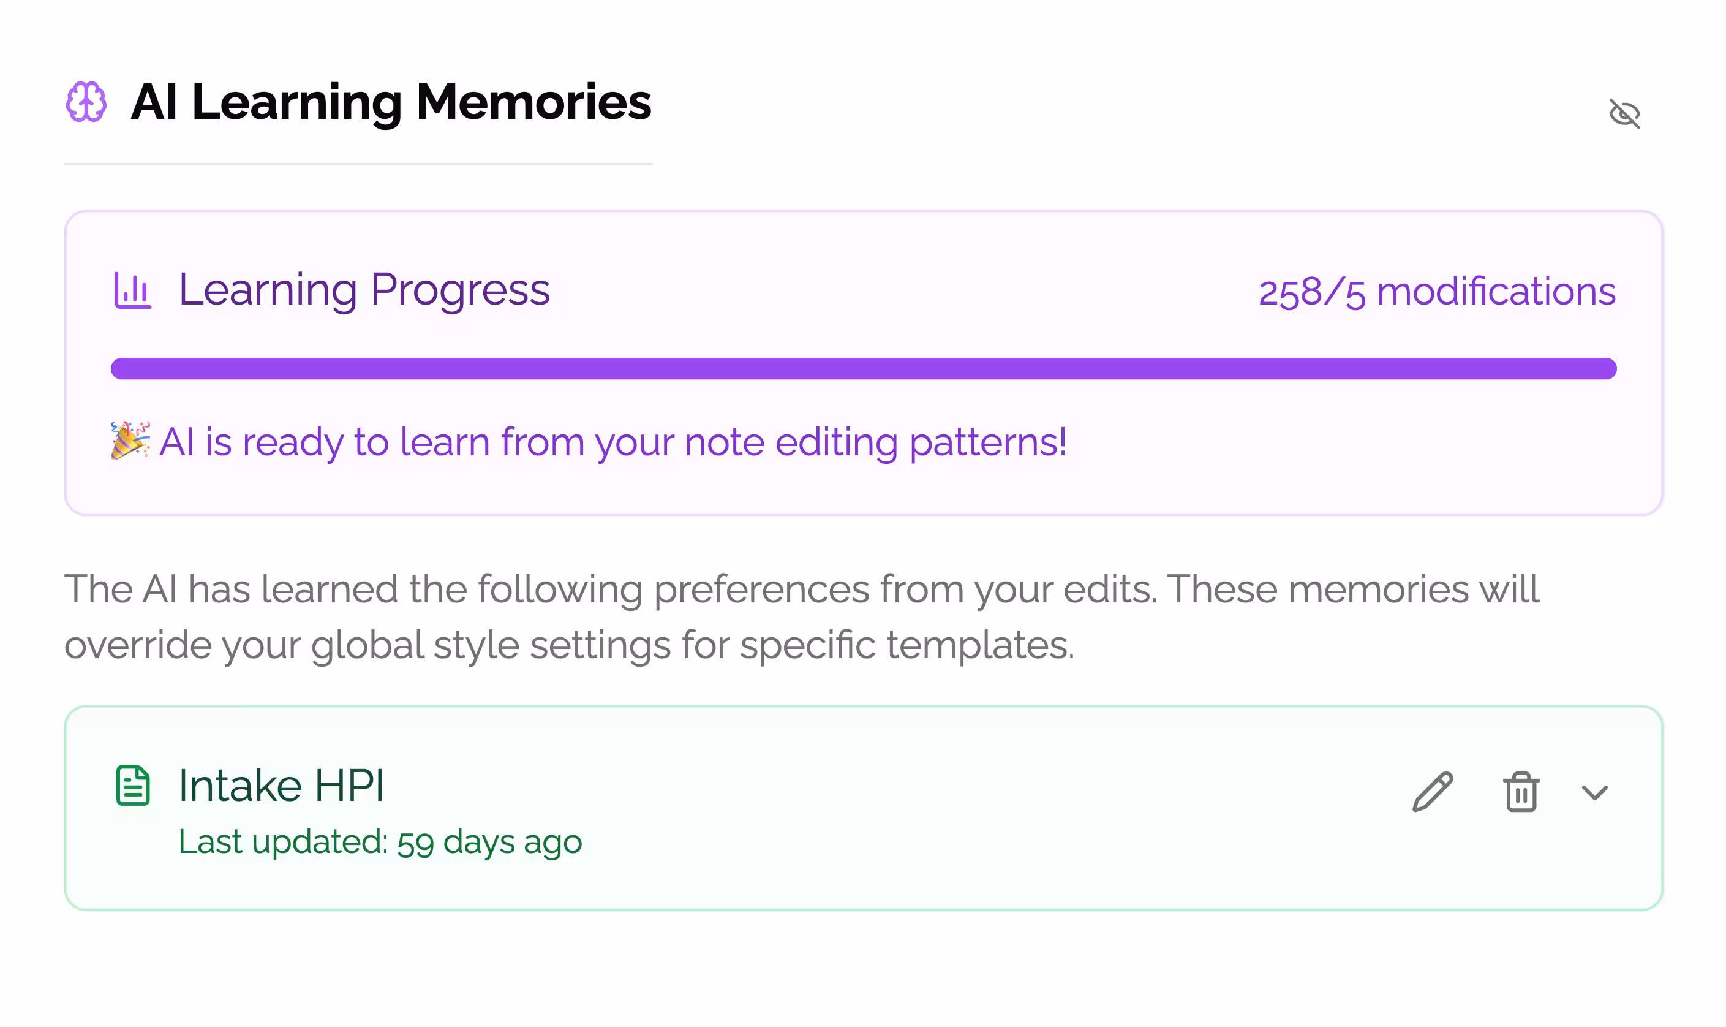Image resolution: width=1726 pixels, height=1027 pixels.
Task: Click the 'override your global style settings' line
Action: coord(569,645)
